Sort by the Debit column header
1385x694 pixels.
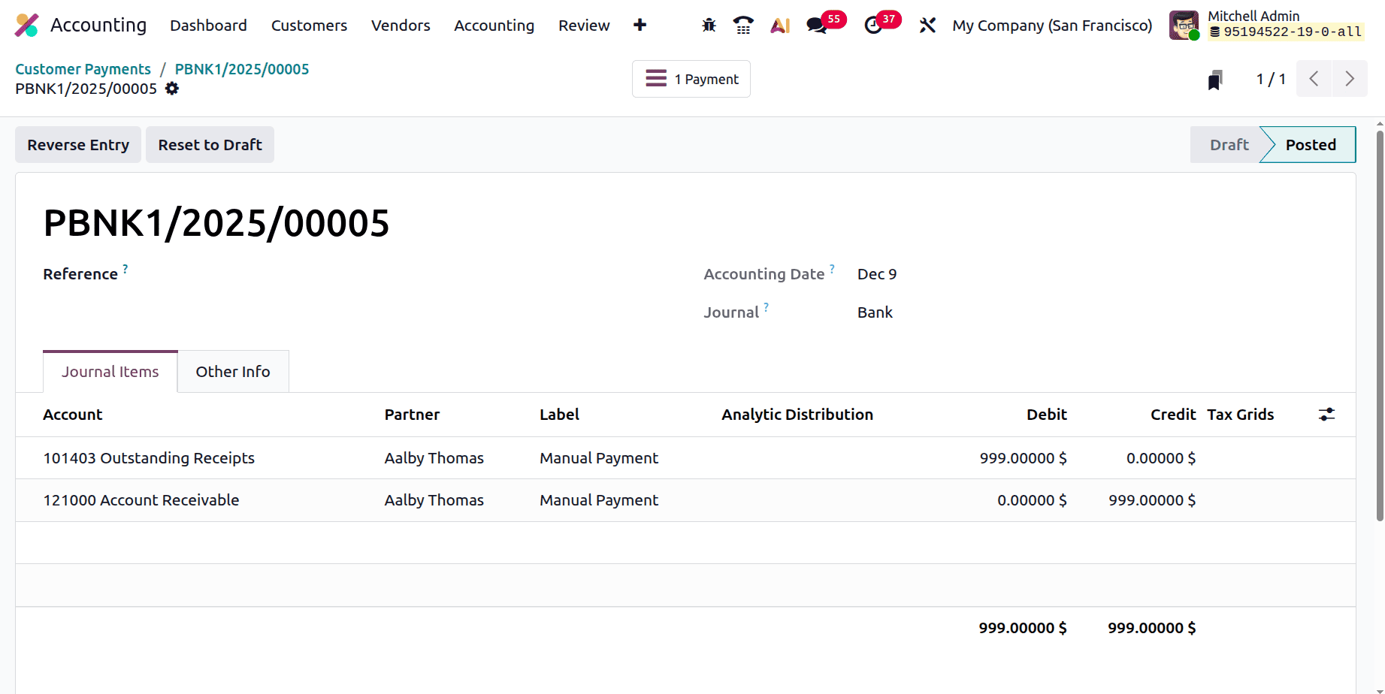coord(1046,415)
